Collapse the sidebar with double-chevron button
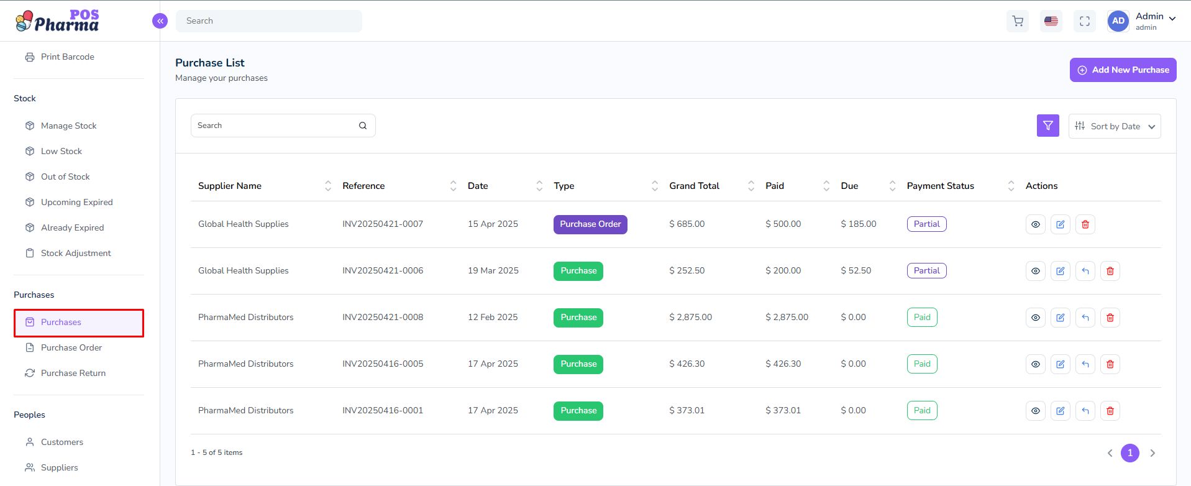1191x486 pixels. click(160, 21)
